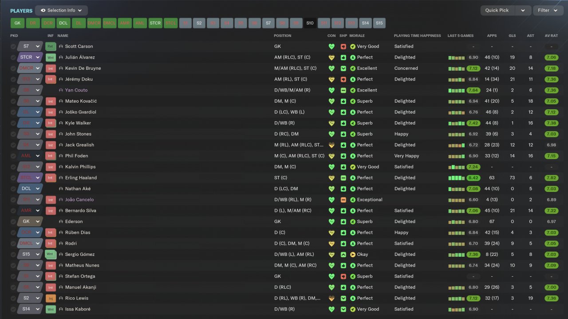This screenshot has width=568, height=319.
Task: Click Issa Kaboré's Wnt info badge
Action: point(50,309)
